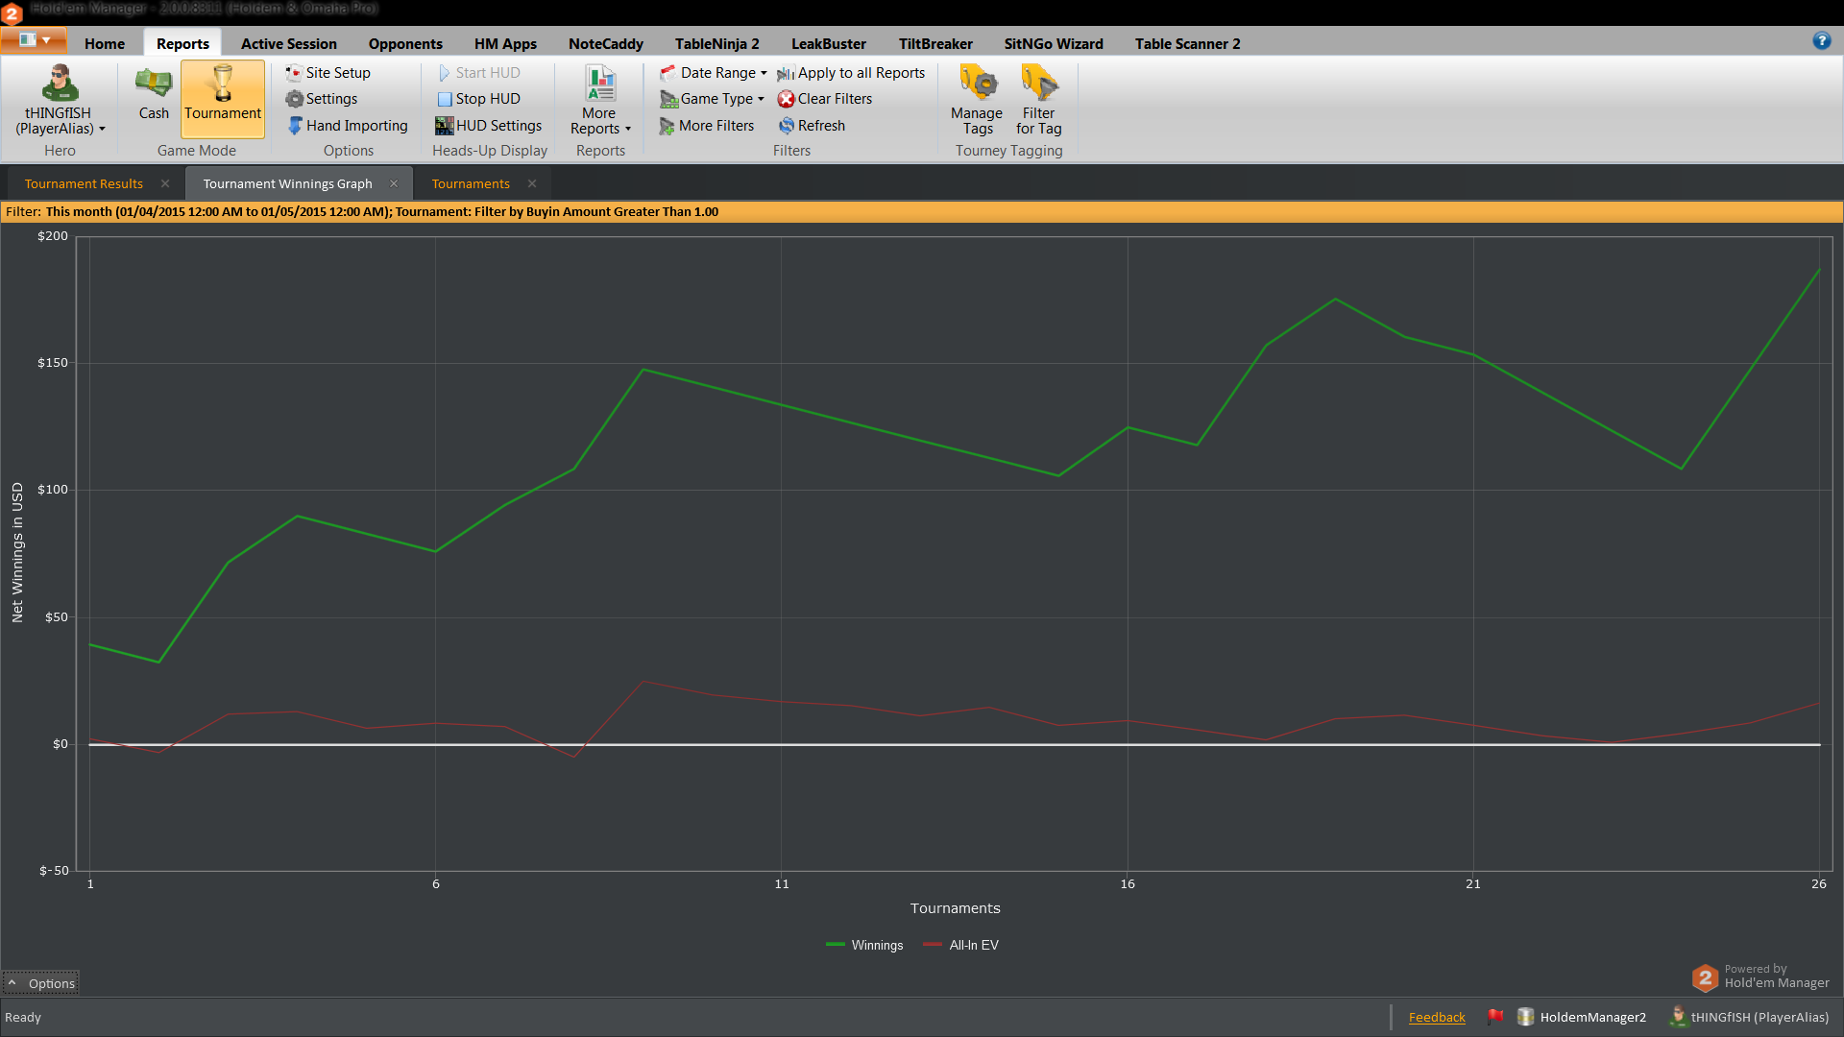This screenshot has width=1844, height=1037.
Task: Switch to the NoteCaddy tab
Action: (x=606, y=43)
